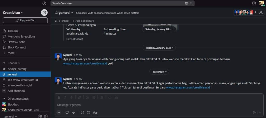Image resolution: width=266 pixels, height=118 pixels.
Task: Apply bold formatting
Action: [x=59, y=98]
